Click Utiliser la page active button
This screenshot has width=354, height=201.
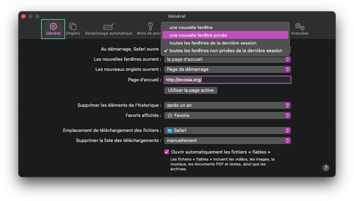pyautogui.click(x=191, y=90)
